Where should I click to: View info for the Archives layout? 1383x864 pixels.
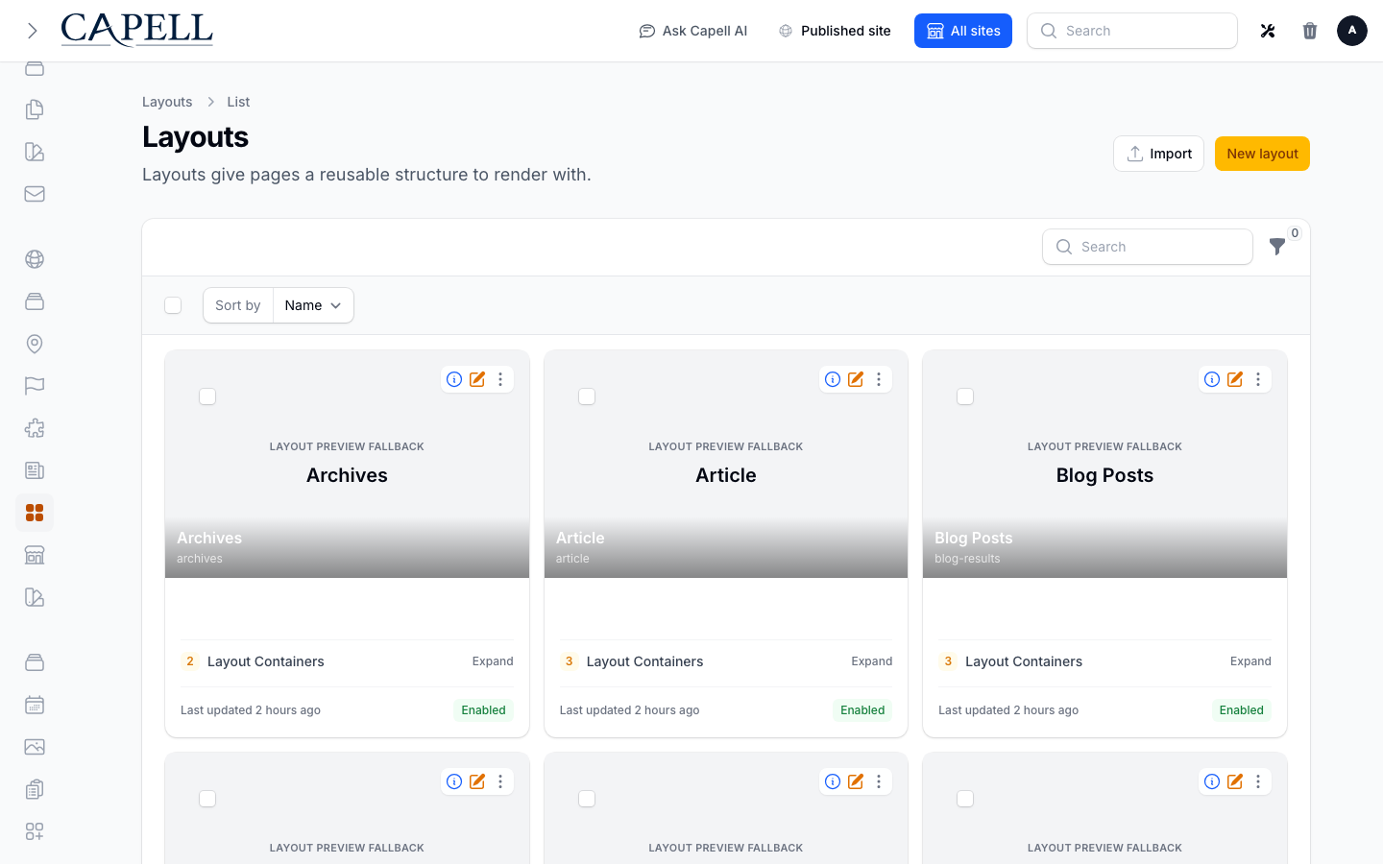click(454, 379)
